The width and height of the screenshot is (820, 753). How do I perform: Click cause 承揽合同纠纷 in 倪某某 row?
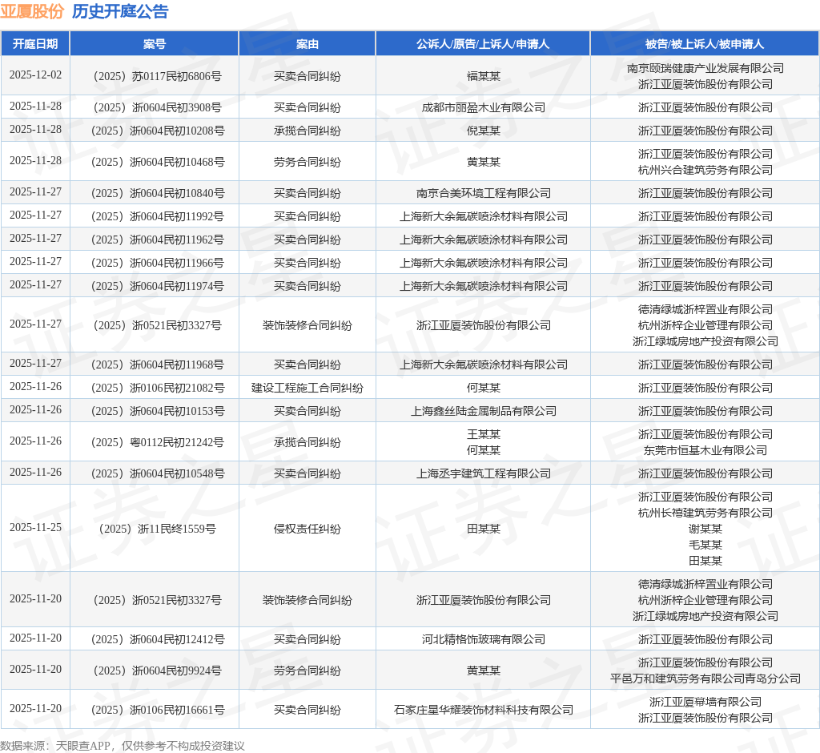click(307, 131)
